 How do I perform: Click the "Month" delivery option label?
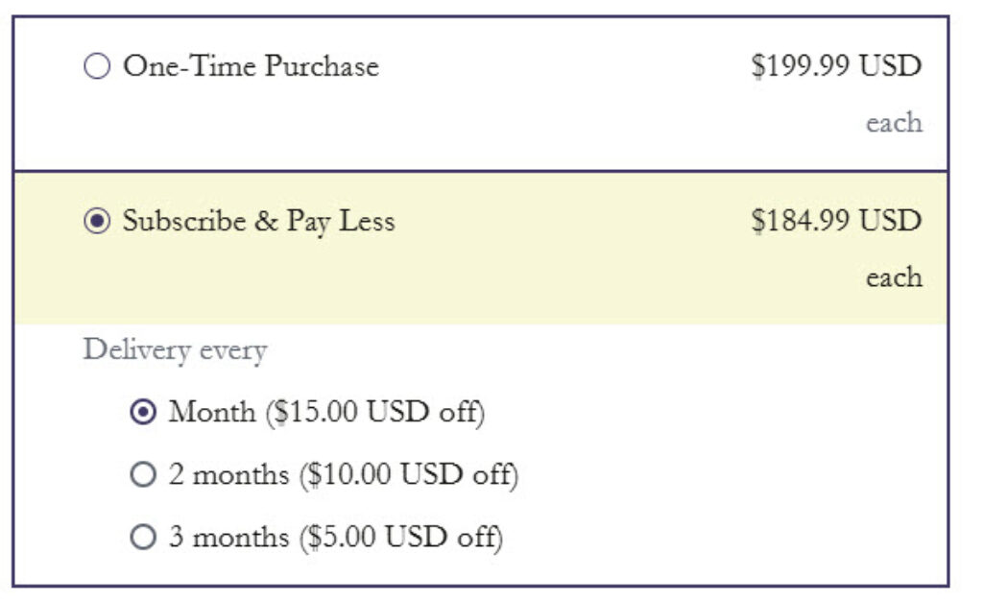212,413
